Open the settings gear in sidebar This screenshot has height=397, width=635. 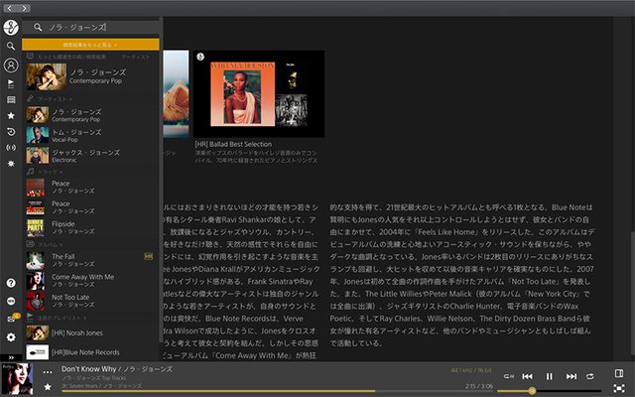tap(10, 337)
